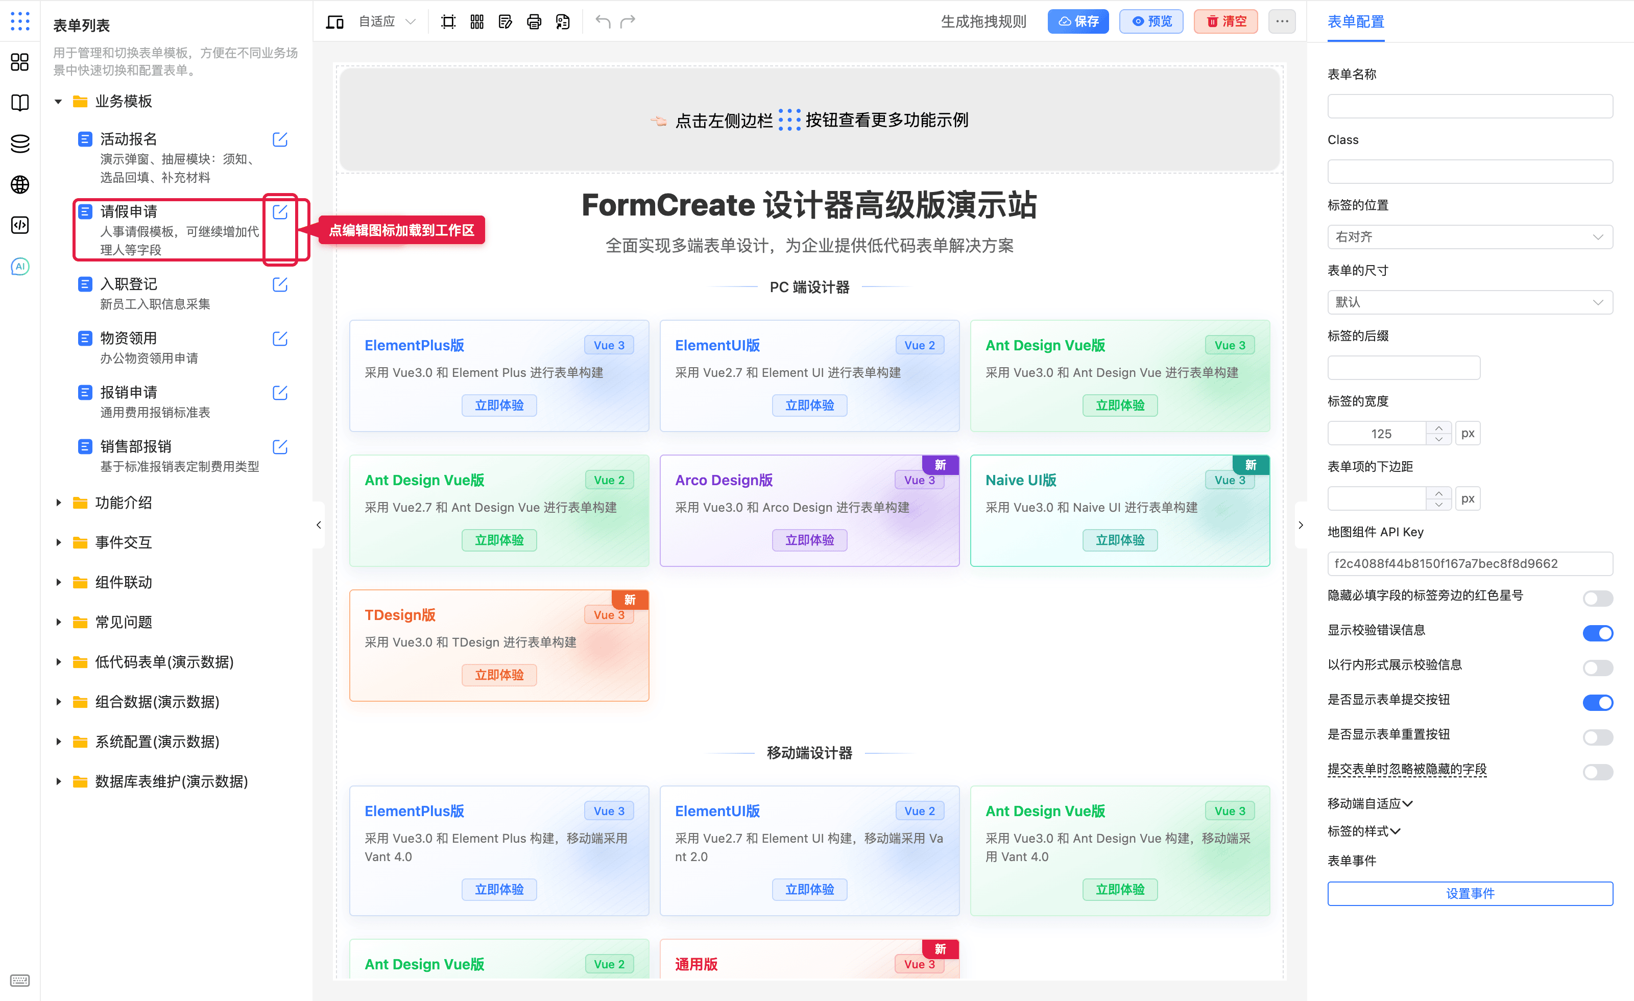Click 立即体验 on Arco Design版 card
The image size is (1634, 1001).
coord(809,540)
